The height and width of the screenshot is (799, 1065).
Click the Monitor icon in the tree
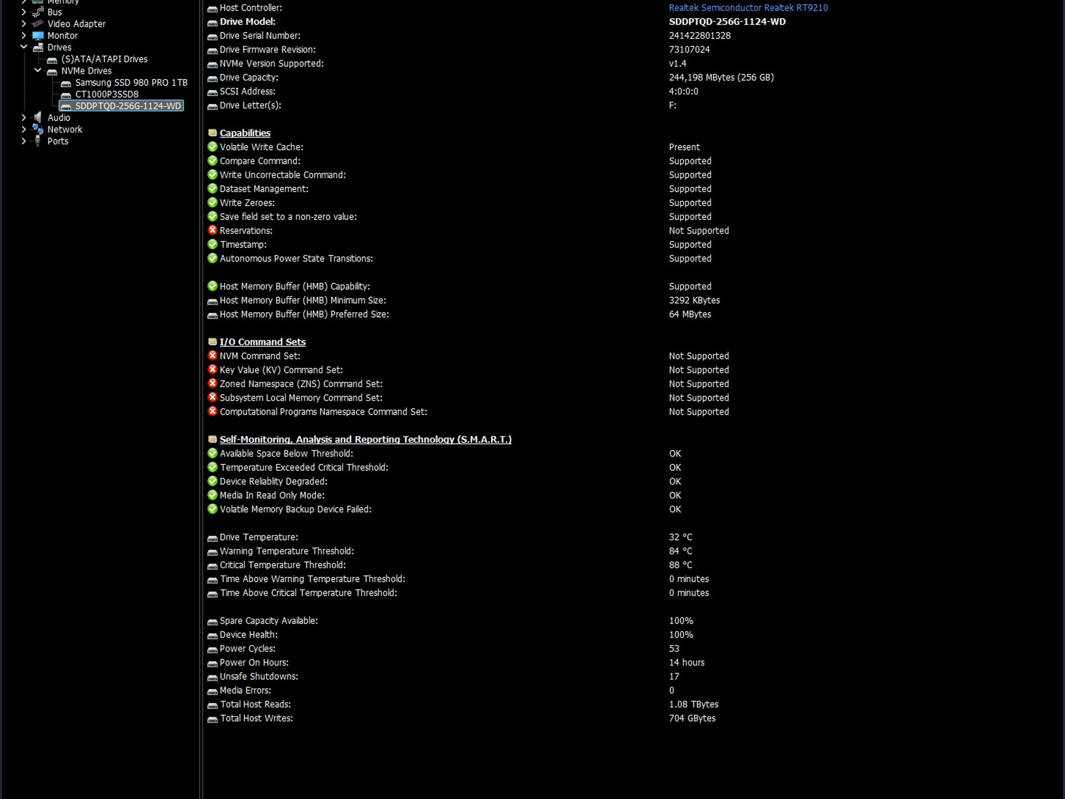point(38,36)
